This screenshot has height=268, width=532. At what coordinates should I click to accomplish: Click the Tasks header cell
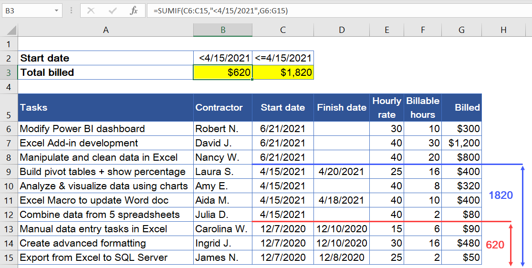click(x=105, y=108)
